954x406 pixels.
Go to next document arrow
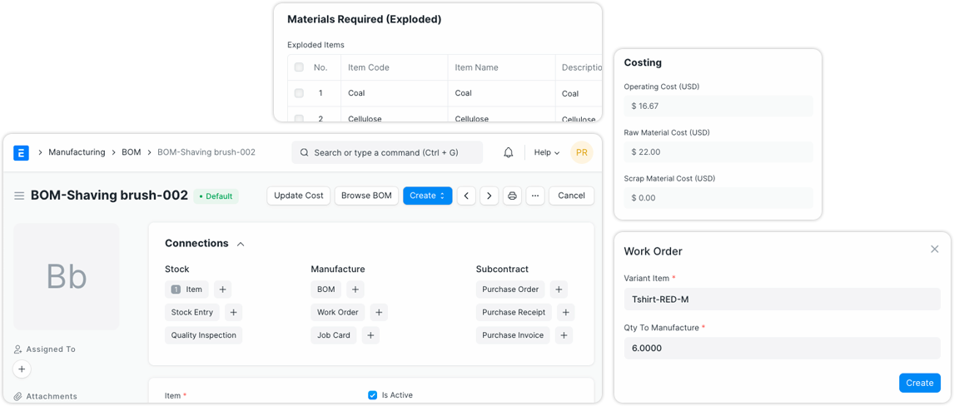489,196
